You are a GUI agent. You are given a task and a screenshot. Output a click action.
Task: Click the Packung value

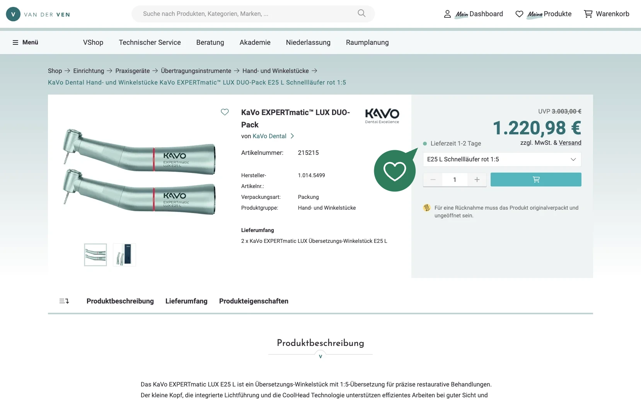point(308,197)
